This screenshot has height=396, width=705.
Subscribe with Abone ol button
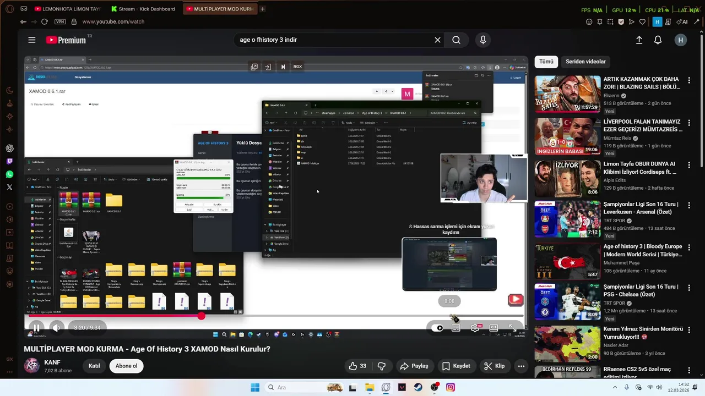coord(126,366)
